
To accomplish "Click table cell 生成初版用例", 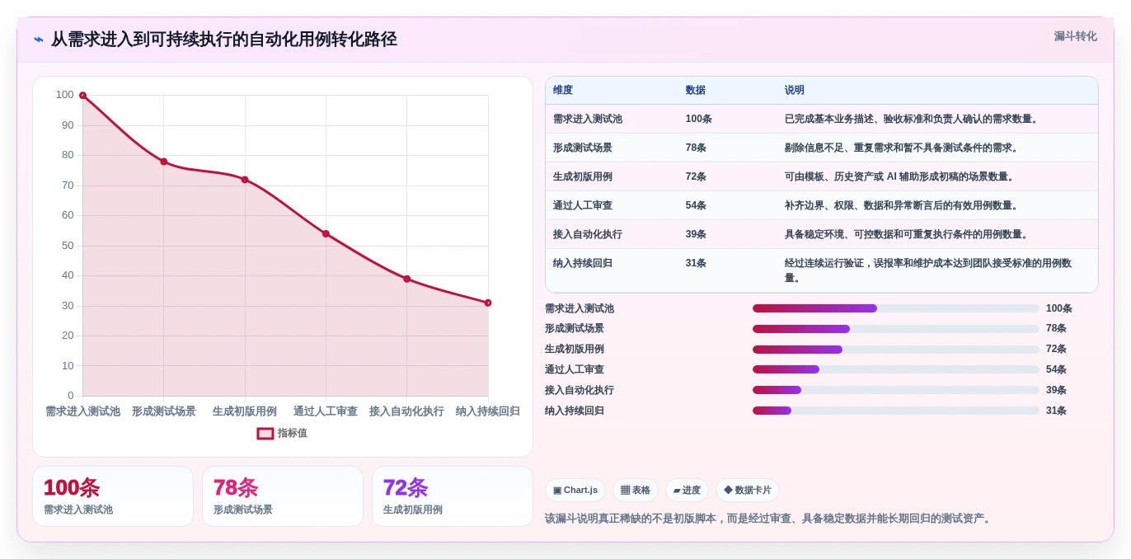I will pyautogui.click(x=583, y=176).
